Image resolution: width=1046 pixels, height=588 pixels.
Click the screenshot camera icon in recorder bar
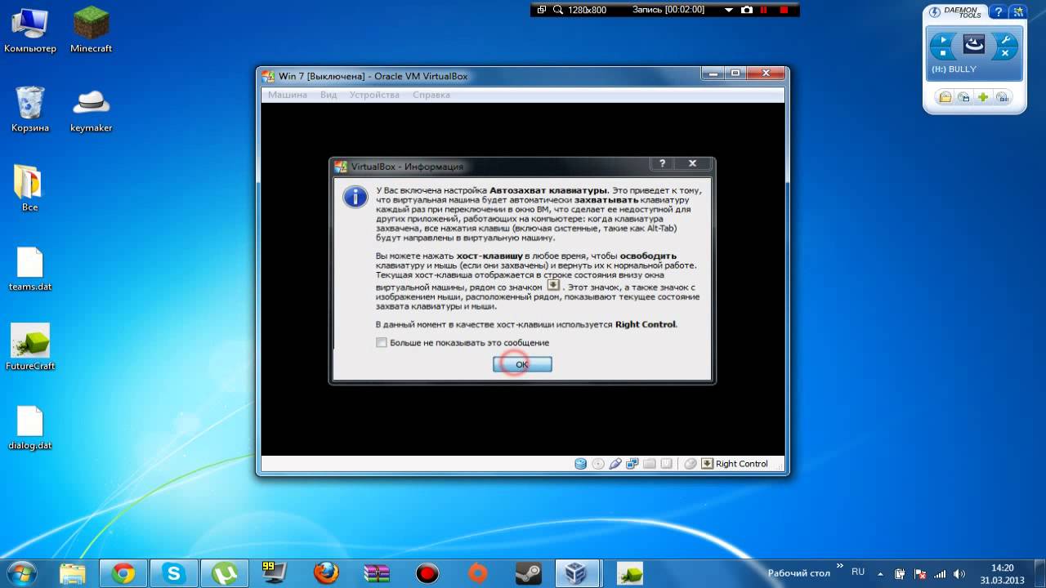pos(746,10)
